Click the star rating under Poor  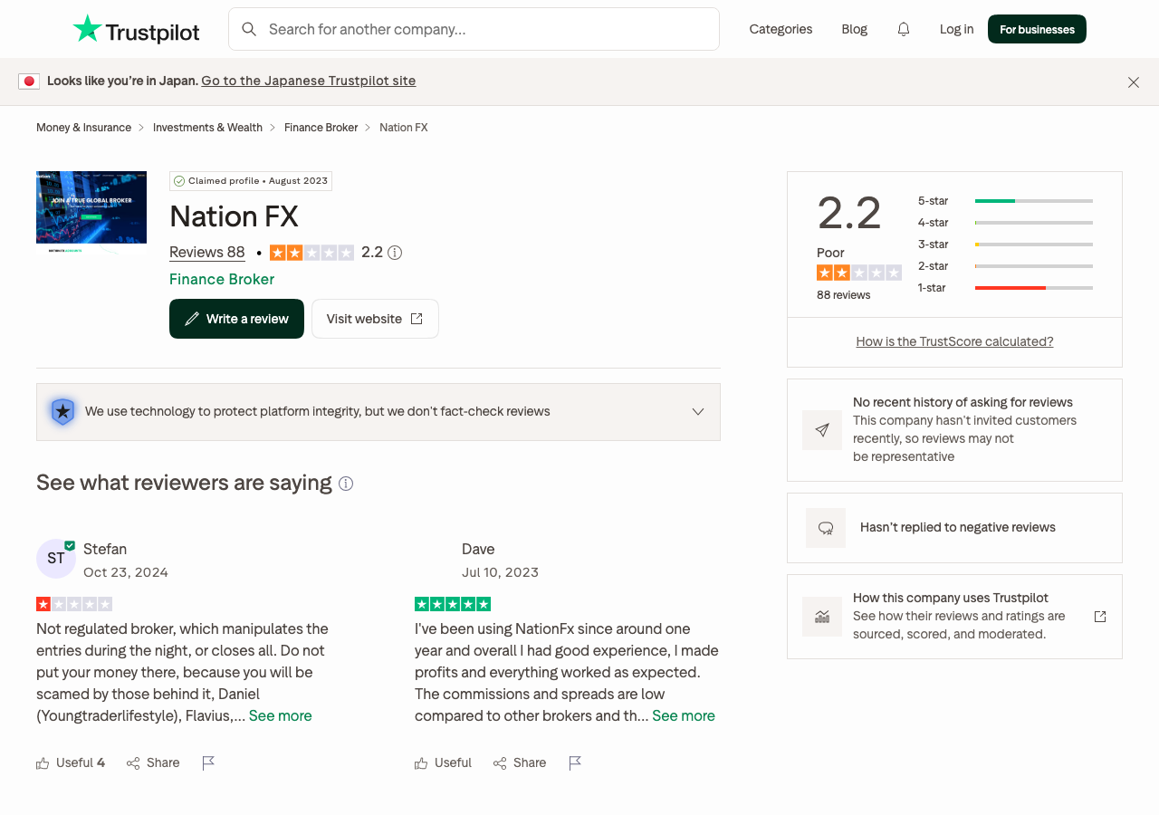[x=859, y=273]
